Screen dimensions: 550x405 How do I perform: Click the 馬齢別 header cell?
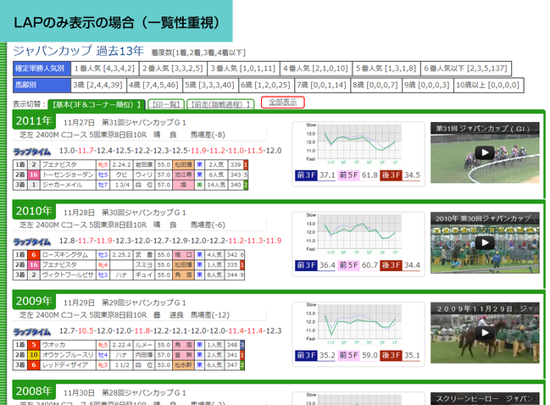[x=42, y=86]
